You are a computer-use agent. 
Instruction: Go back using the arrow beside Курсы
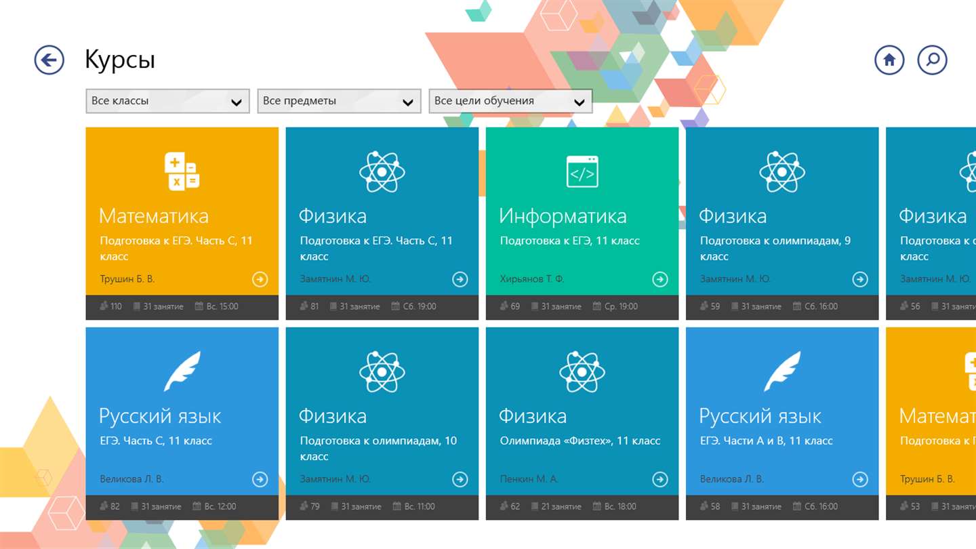[x=49, y=60]
